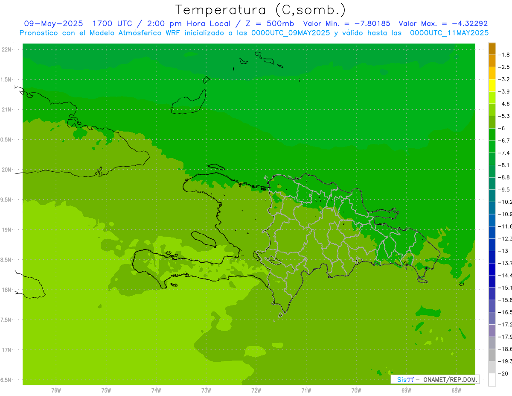512x396 pixels.
Task: Click the '09-May-2025' date text
Action: 53,23
